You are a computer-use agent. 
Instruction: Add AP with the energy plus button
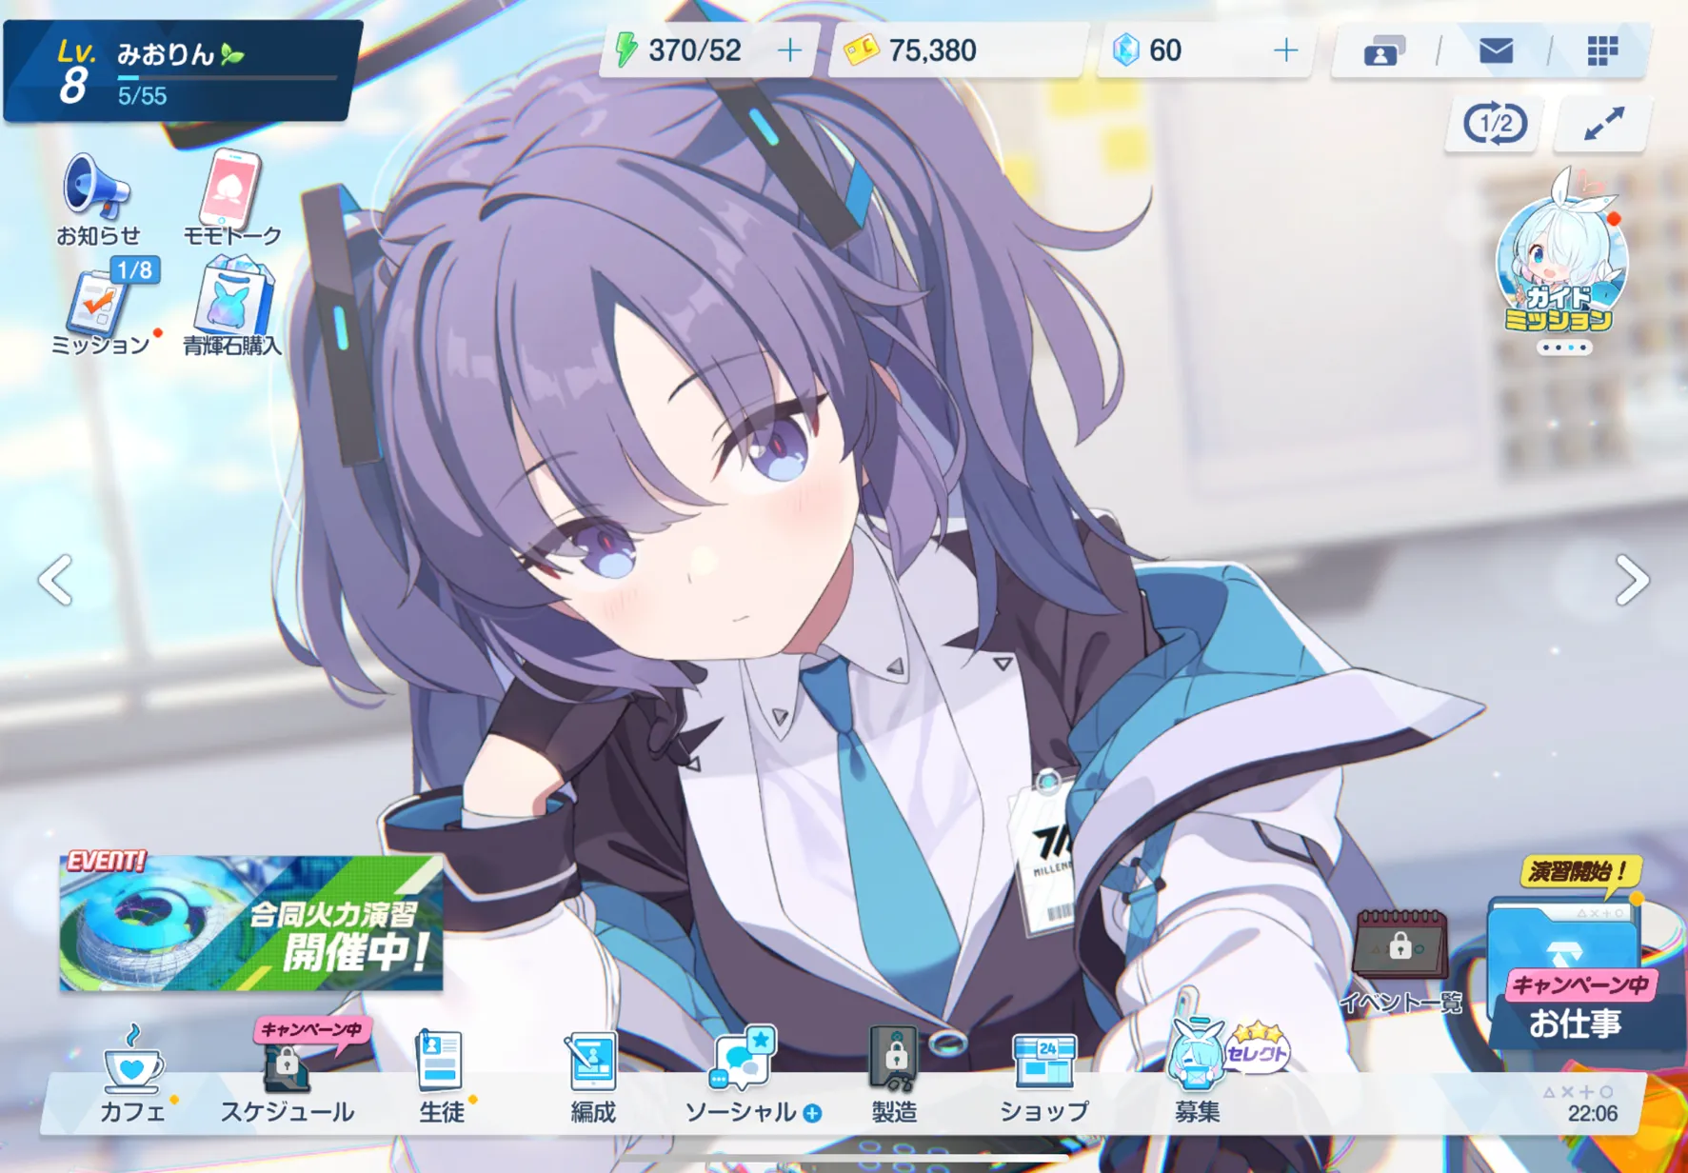pos(789,50)
